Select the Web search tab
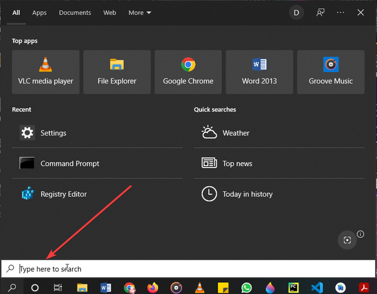 click(x=109, y=13)
